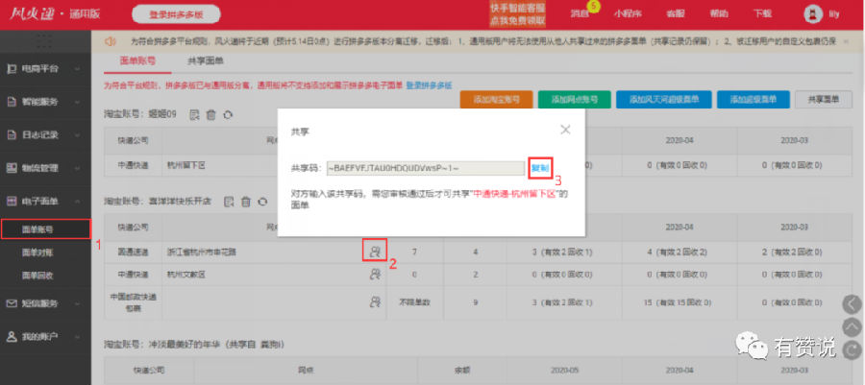Click the 添加风天河超级面单 button
This screenshot has height=385, width=865.
pos(663,100)
